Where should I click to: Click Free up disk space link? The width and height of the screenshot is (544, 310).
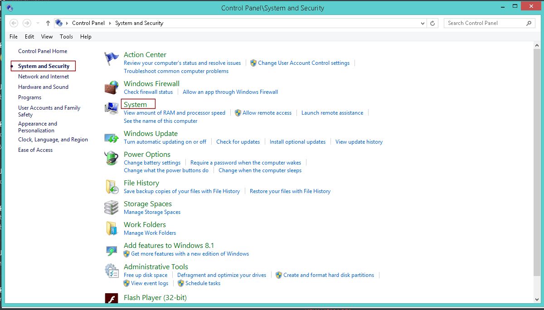[x=146, y=275]
